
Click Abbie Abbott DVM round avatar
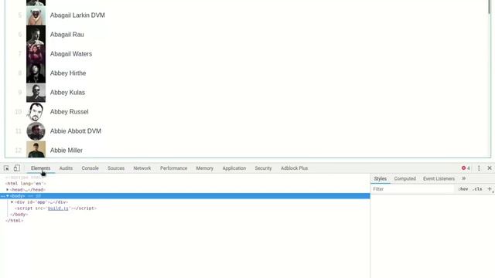[x=36, y=131]
